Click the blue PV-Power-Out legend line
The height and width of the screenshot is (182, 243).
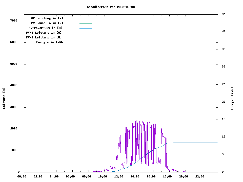pos(85,28)
